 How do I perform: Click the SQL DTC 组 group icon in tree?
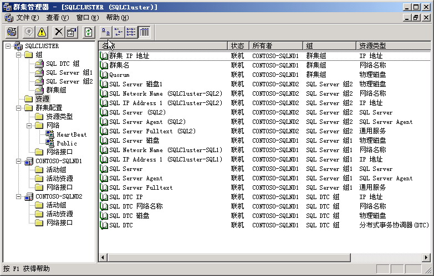(39, 64)
